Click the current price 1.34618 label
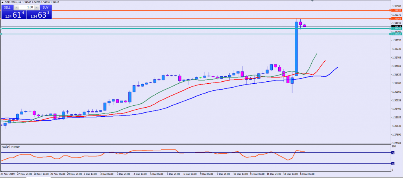 click(396, 27)
